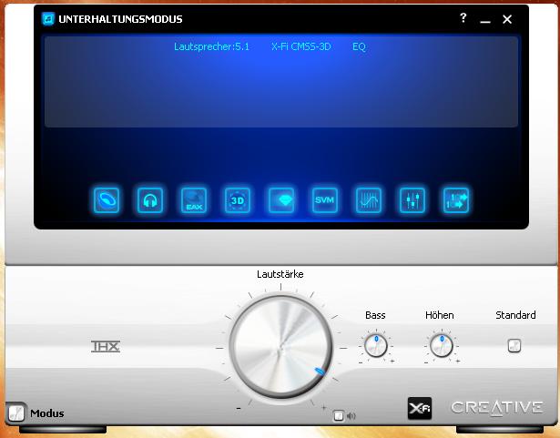Open the speaker configuration icon
560x438 pixels.
pos(107,200)
